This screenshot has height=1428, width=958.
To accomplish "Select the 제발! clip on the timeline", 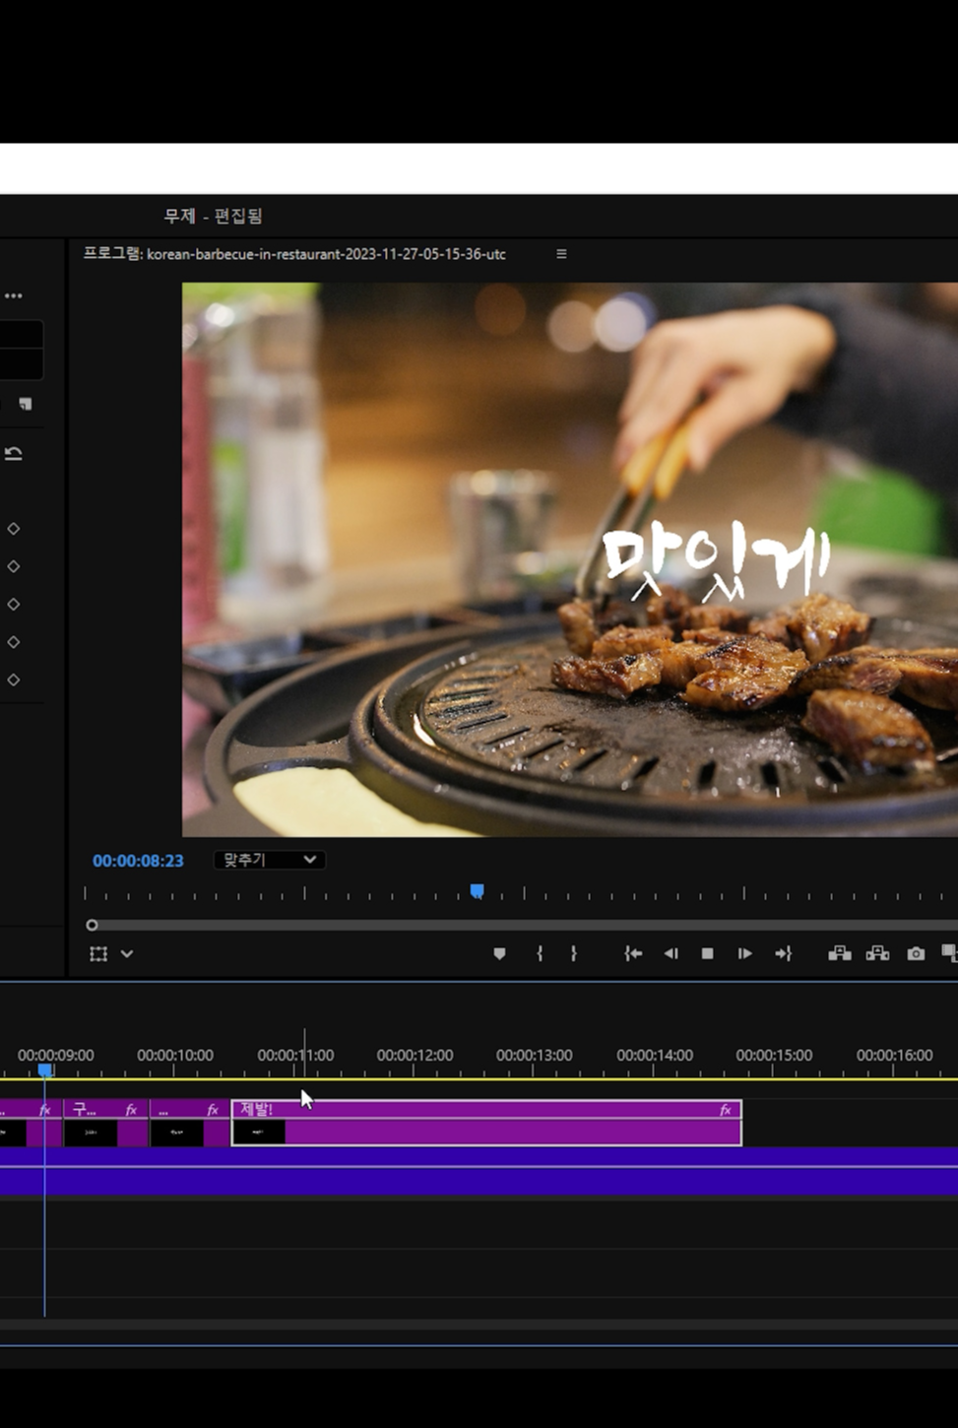I will pos(486,1123).
